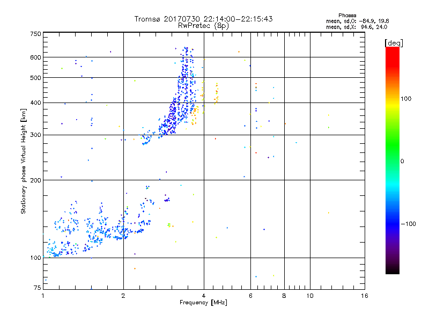Click the y-axis tick label '400'
Screen dimensions: 429x322
36,103
